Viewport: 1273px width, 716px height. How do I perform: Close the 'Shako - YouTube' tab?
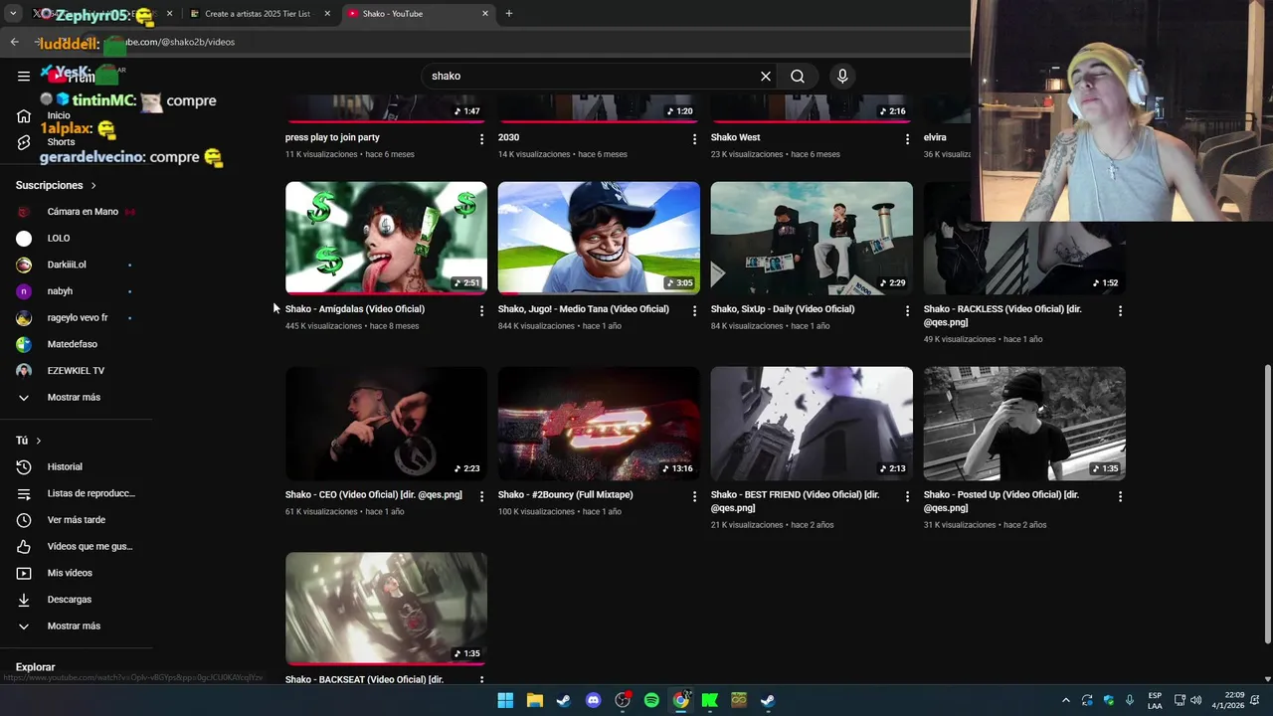coord(485,14)
